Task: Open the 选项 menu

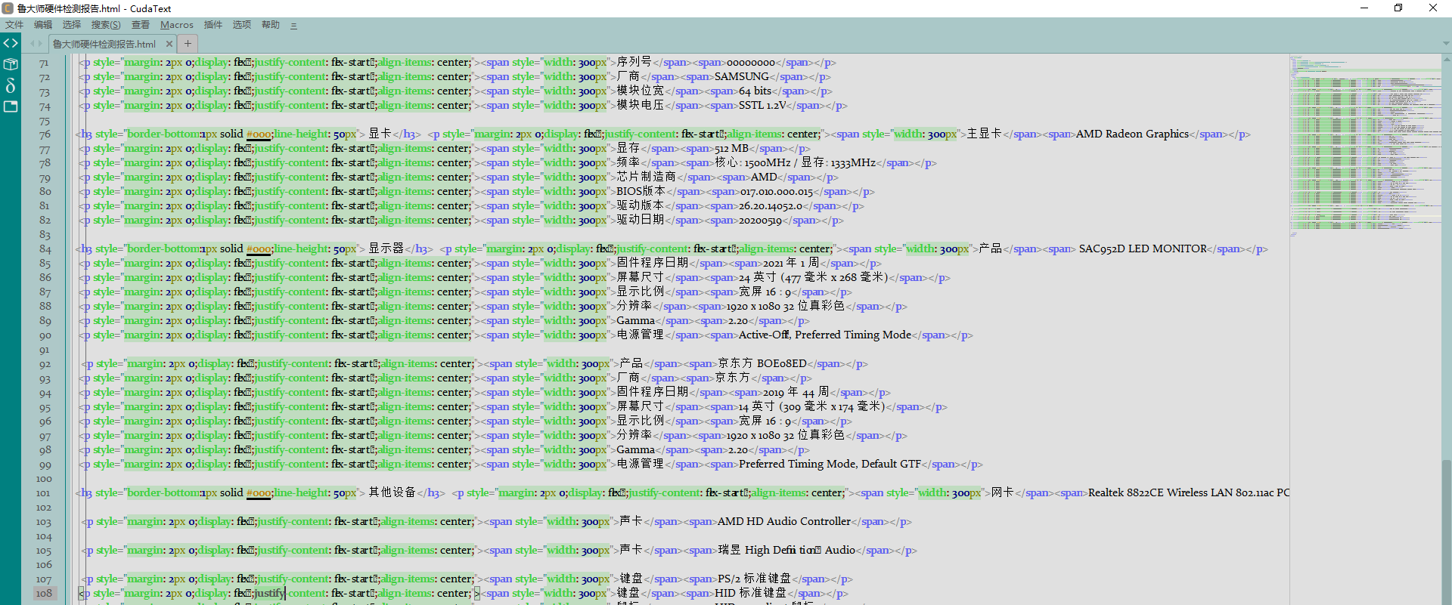Action: click(x=242, y=25)
